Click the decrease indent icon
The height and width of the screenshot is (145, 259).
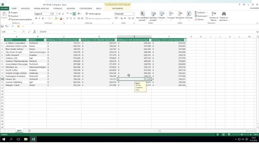click(x=79, y=19)
